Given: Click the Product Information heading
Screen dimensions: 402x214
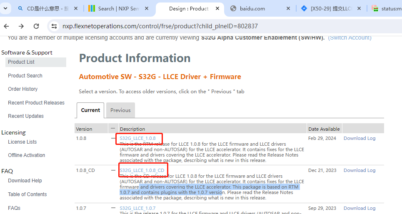Looking at the screenshot, I should click(x=135, y=58).
